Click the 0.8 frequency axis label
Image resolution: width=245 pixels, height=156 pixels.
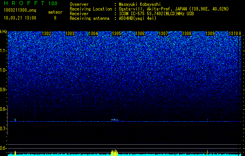coord(4,109)
